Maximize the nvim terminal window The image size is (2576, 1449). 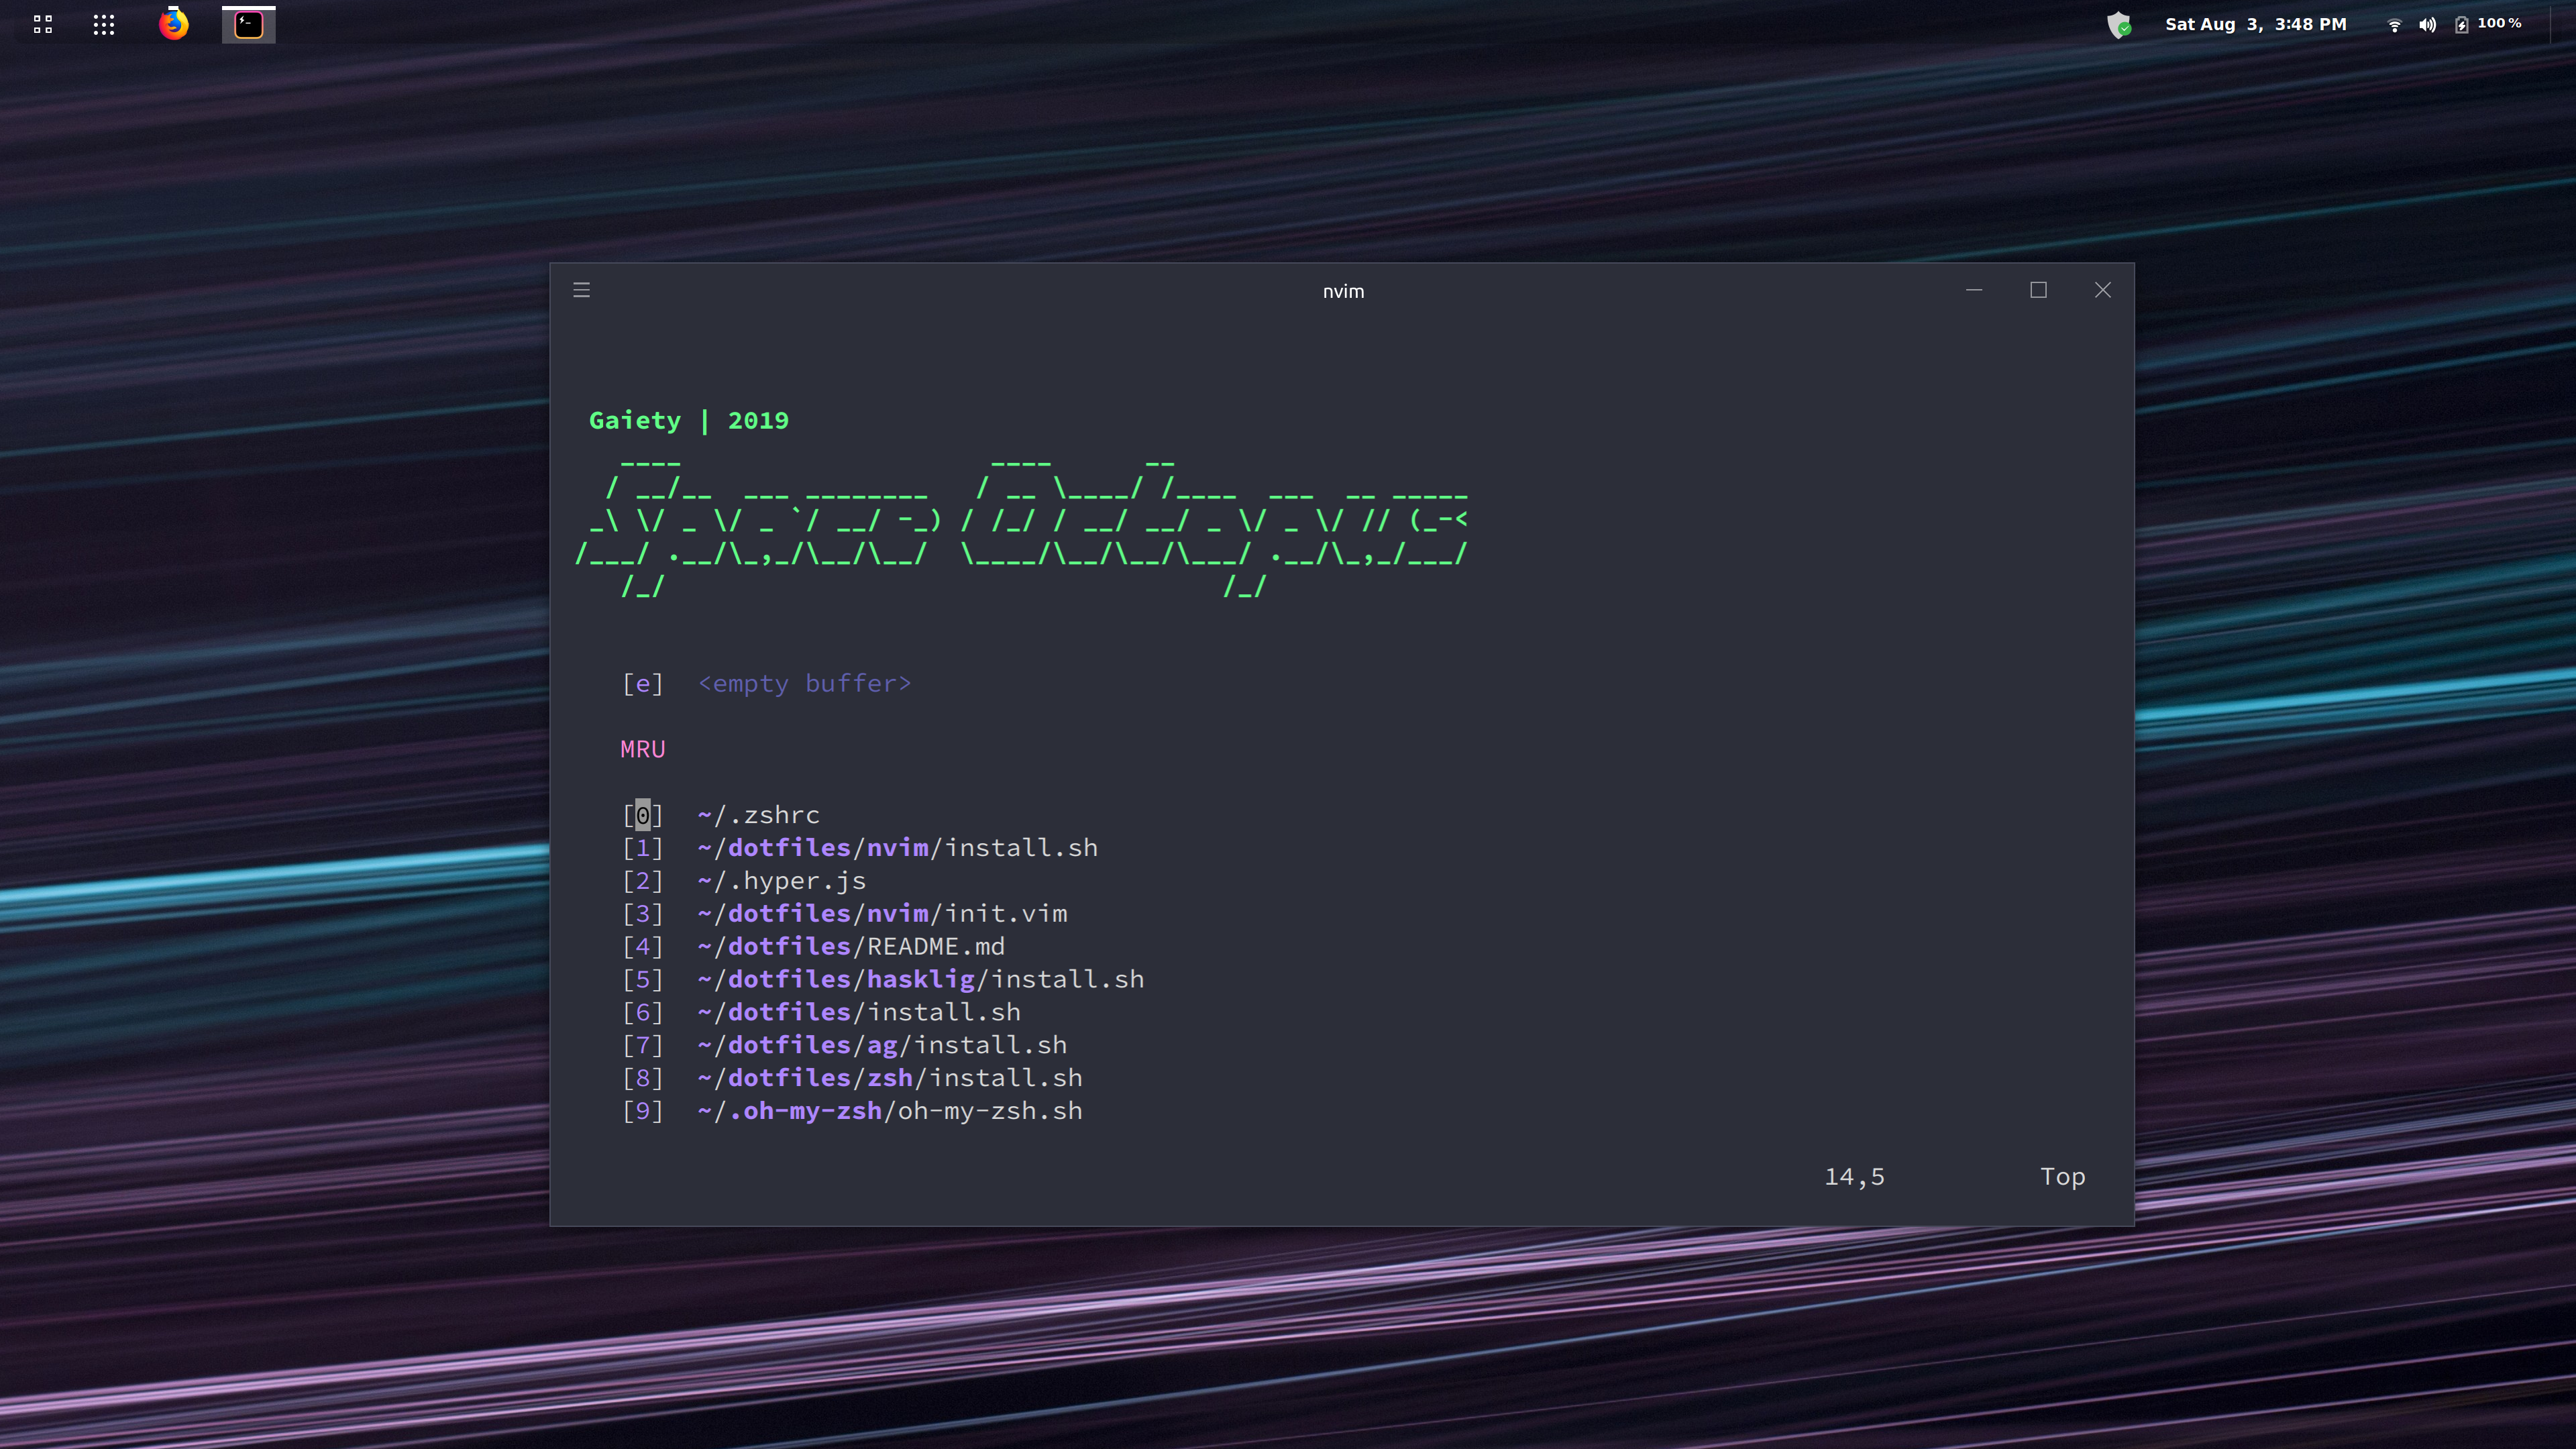click(2038, 290)
